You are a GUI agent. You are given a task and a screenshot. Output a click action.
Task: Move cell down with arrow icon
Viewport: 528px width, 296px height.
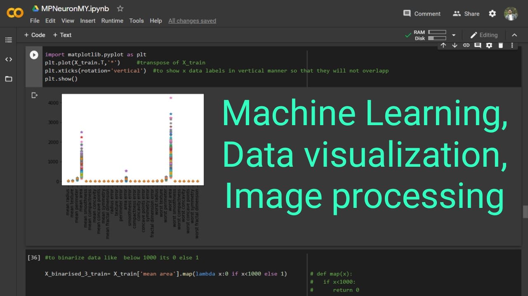455,45
